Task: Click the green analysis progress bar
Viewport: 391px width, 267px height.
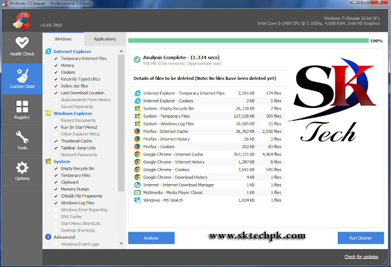Action: (x=249, y=41)
